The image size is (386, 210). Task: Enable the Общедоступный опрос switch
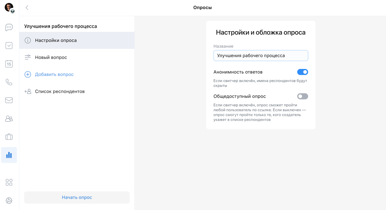click(x=303, y=96)
